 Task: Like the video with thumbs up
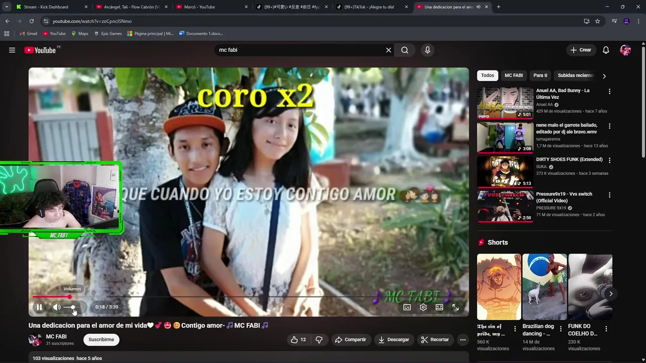tap(298, 340)
